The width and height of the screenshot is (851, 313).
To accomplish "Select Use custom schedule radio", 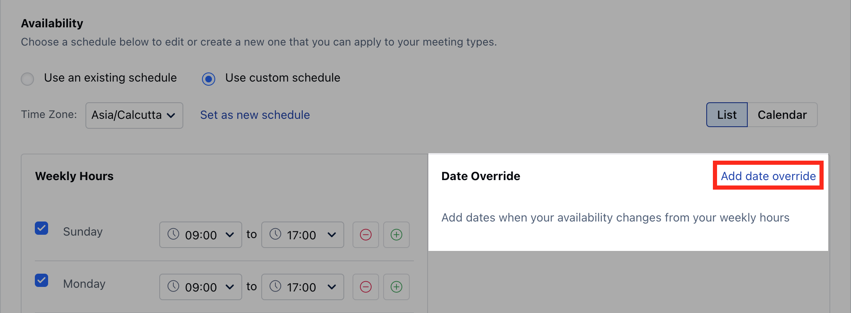I will pos(209,79).
